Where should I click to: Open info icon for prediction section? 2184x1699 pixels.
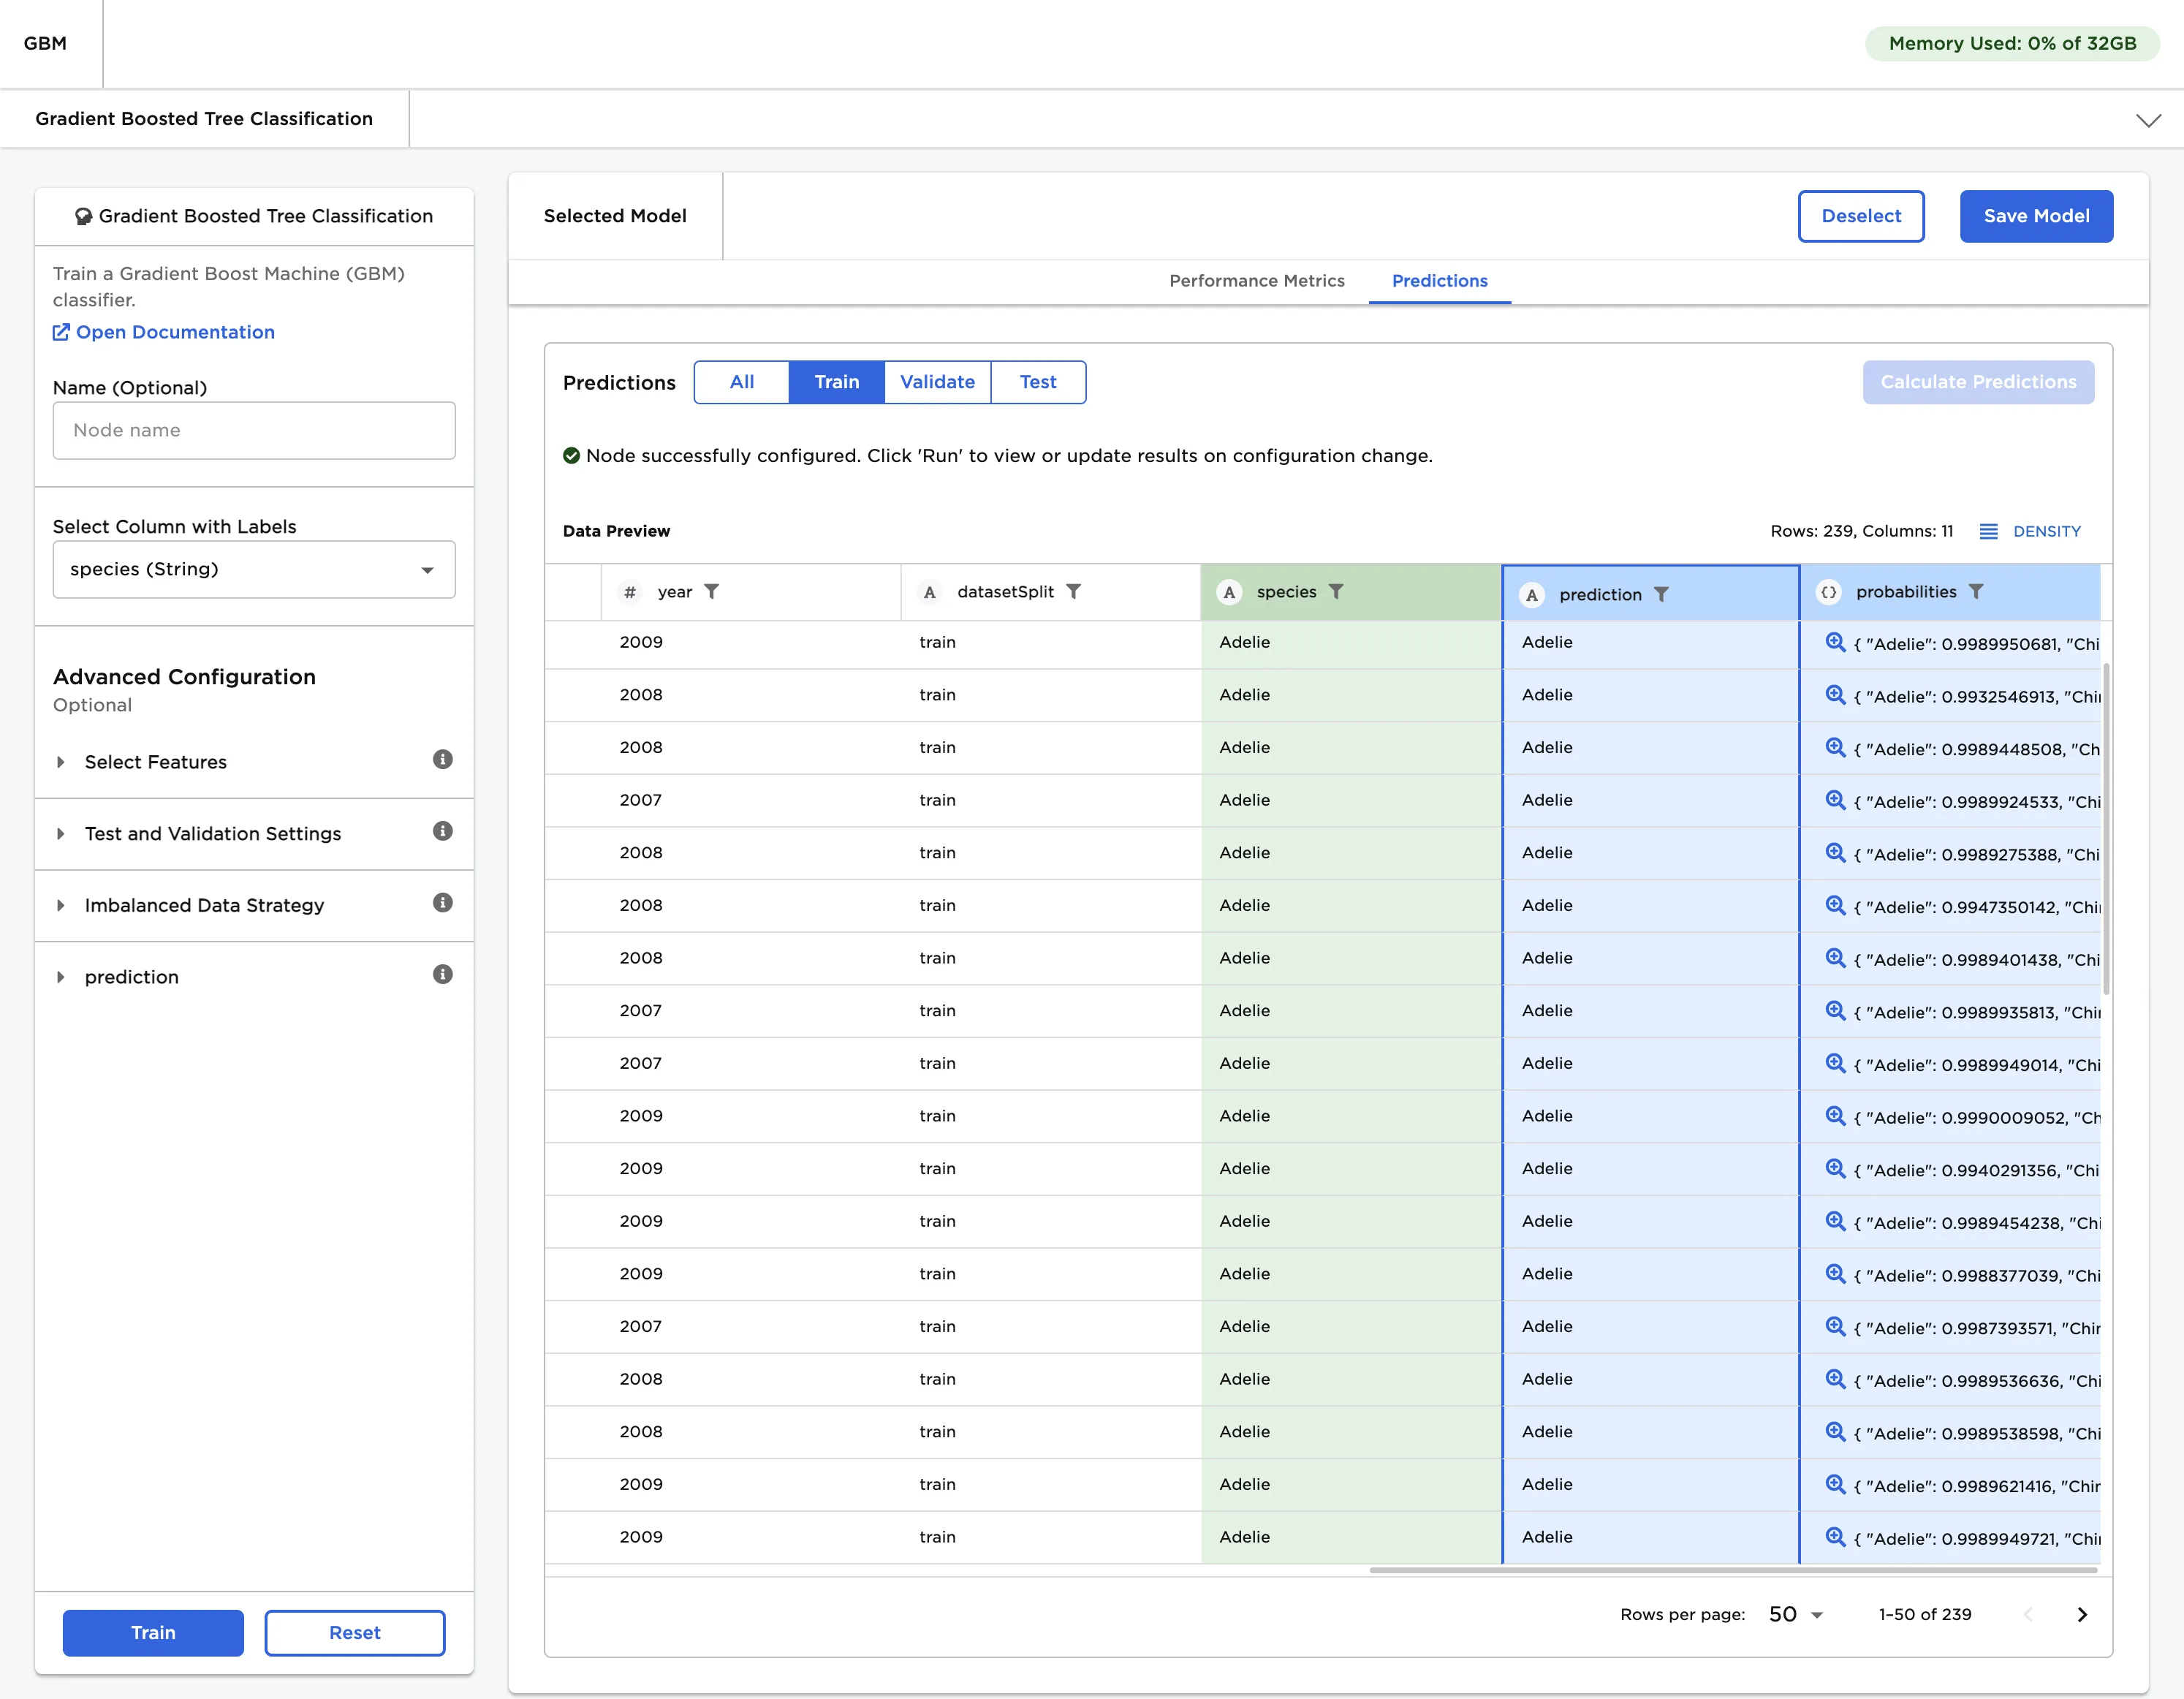pos(443,975)
